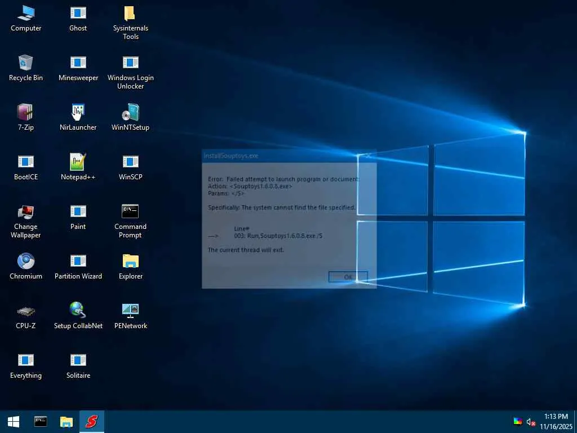Close the InstallSouptoys.exe error dialog
The image size is (577, 433).
(x=368, y=156)
